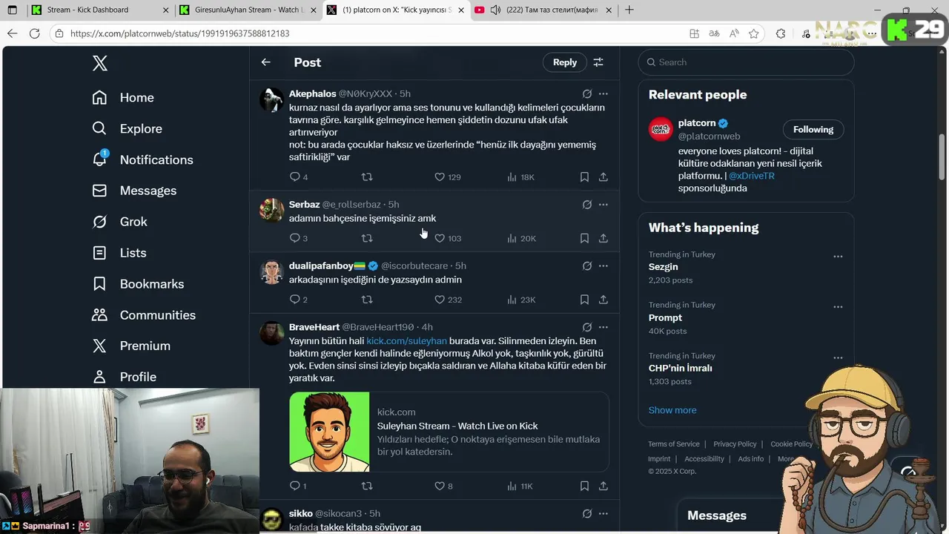View analytics of Akephalos reply, 18K views
This screenshot has width=949, height=534.
click(x=520, y=177)
